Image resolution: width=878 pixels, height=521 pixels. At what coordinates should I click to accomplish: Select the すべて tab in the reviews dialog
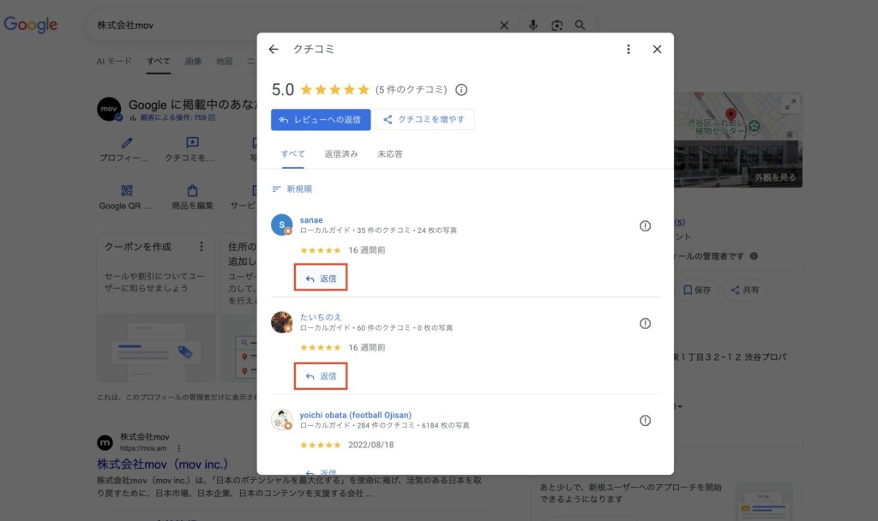point(292,154)
